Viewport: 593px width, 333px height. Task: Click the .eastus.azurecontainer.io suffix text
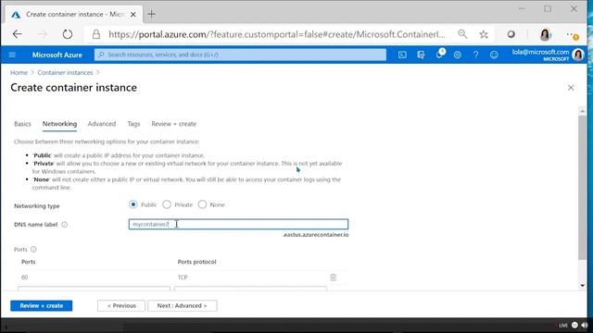[315, 235]
